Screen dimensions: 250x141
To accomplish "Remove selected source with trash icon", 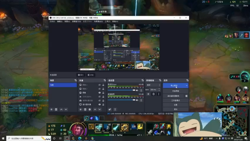I will [85, 109].
